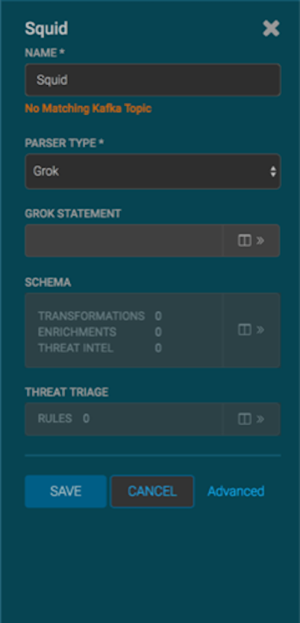300x623 pixels.
Task: Click the No Matching Kafka Topic warning
Action: click(88, 108)
